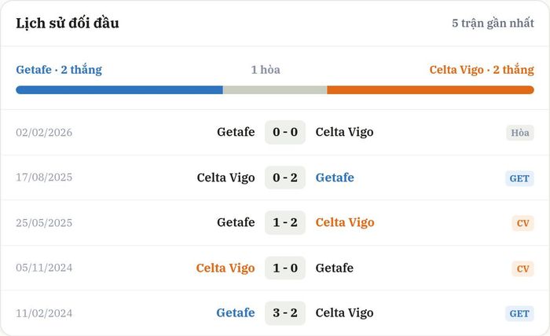Click the 3 - 2 score box
550x336 pixels.
[285, 313]
